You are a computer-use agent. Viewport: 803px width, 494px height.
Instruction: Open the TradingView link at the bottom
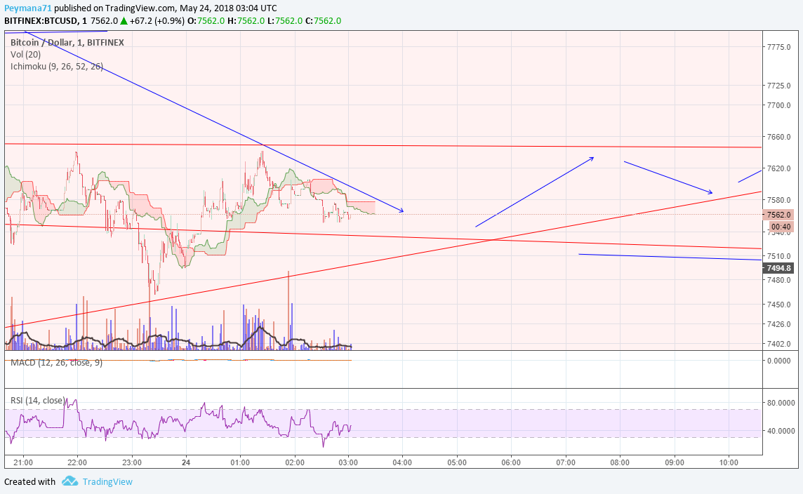107,481
